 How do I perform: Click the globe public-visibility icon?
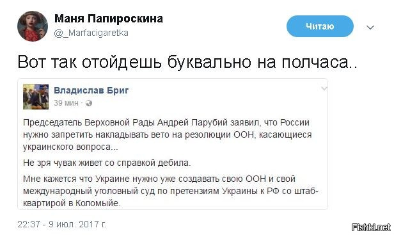pos(89,103)
